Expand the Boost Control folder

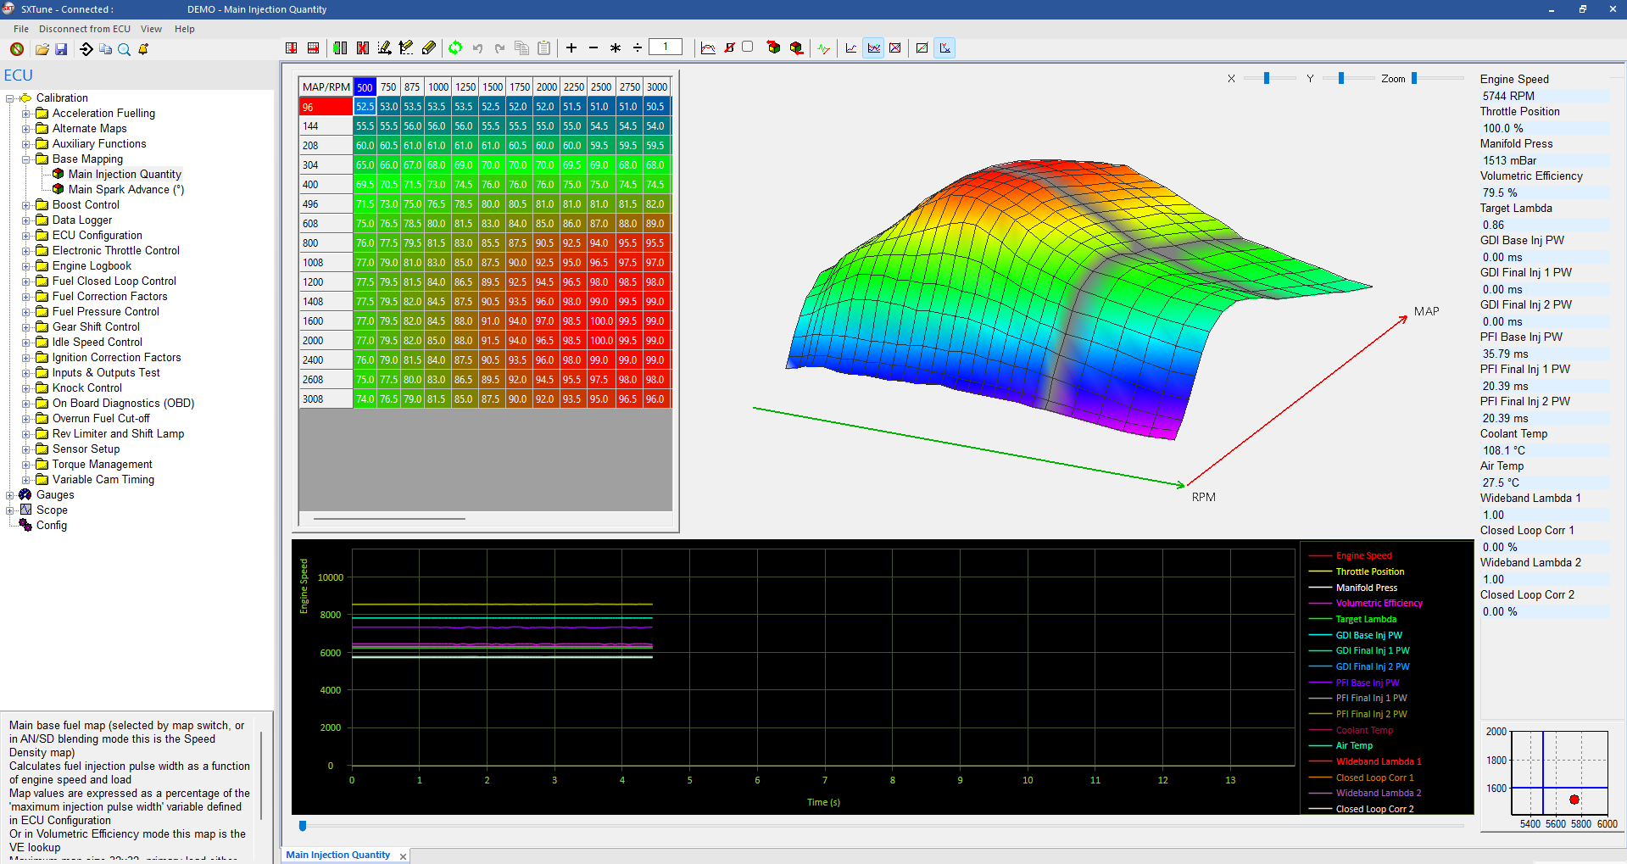(x=25, y=205)
